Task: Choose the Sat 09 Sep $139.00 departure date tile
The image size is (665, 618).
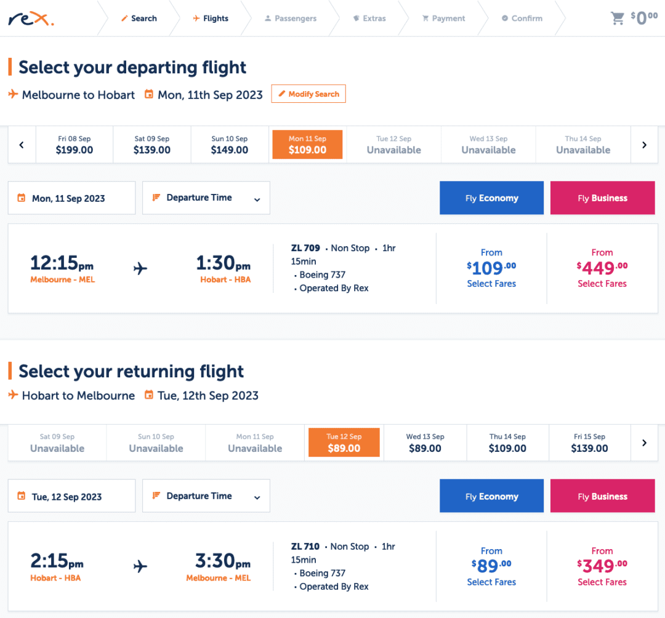Action: pyautogui.click(x=151, y=145)
